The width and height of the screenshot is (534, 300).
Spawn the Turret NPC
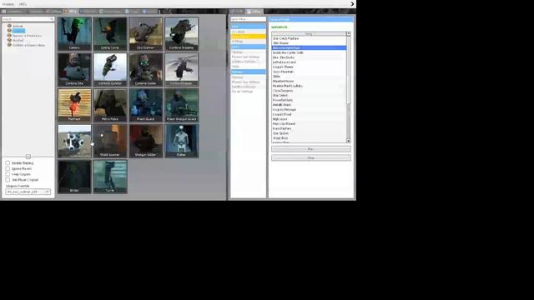[110, 177]
